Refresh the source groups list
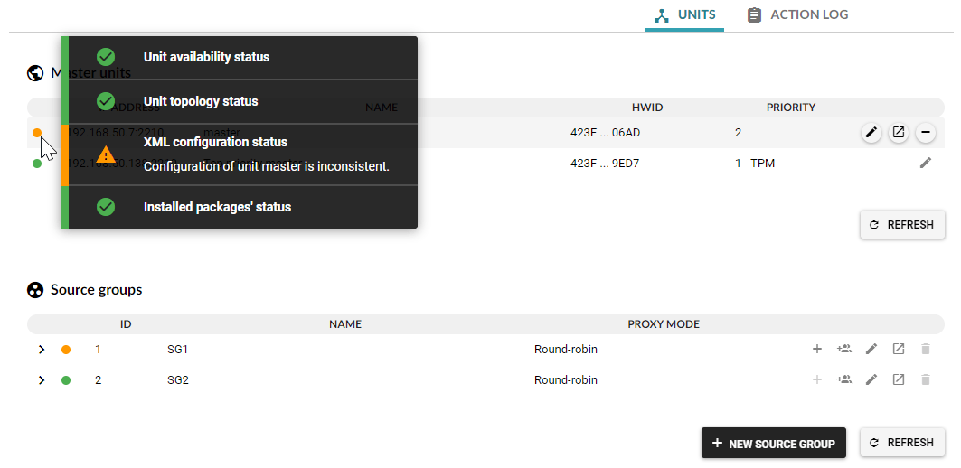 [x=901, y=443]
